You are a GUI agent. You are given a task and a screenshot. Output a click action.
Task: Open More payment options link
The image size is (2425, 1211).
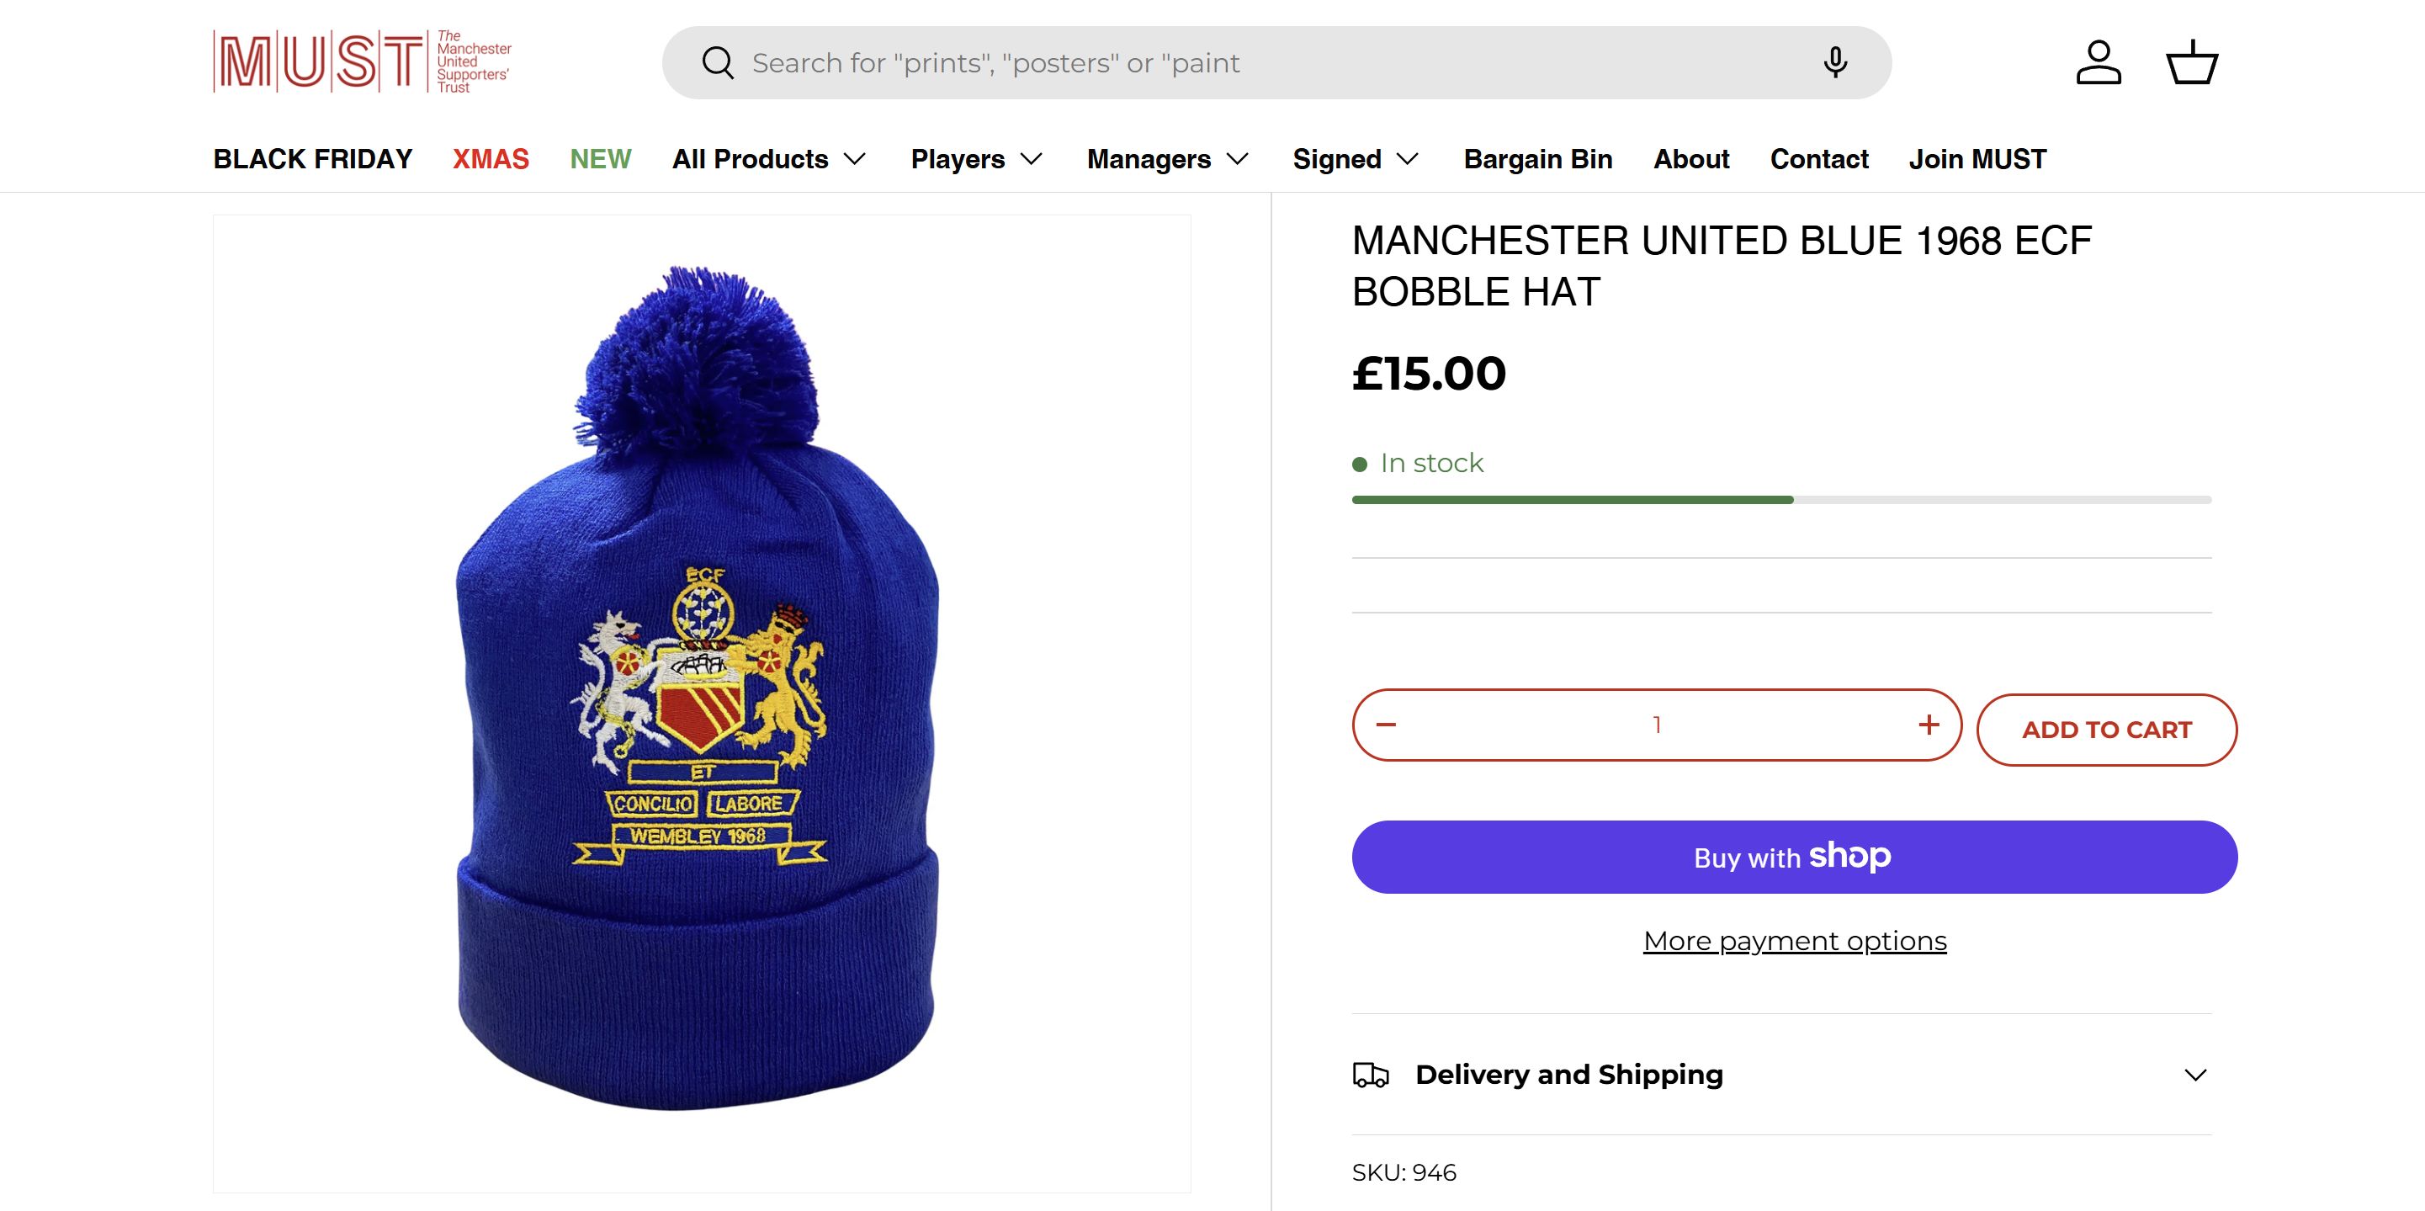click(1794, 941)
